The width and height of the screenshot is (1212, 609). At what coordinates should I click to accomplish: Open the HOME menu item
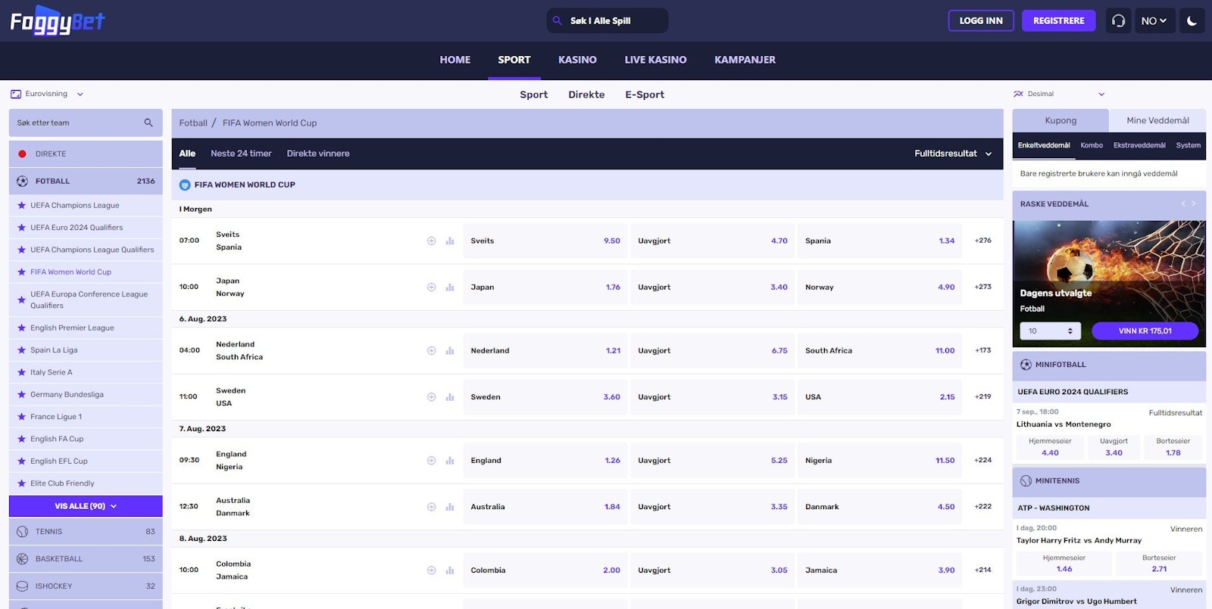click(x=455, y=60)
